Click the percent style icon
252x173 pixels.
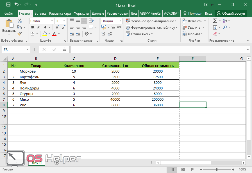[113, 28]
